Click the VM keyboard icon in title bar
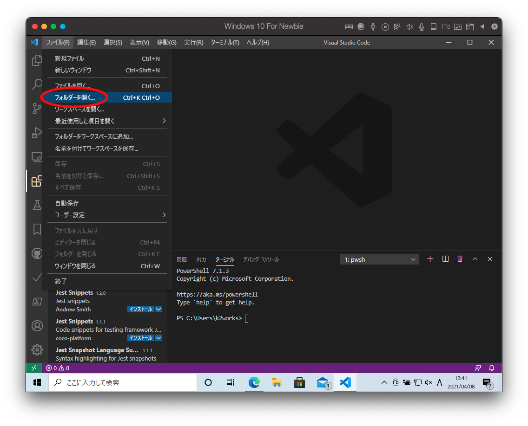 (x=349, y=27)
